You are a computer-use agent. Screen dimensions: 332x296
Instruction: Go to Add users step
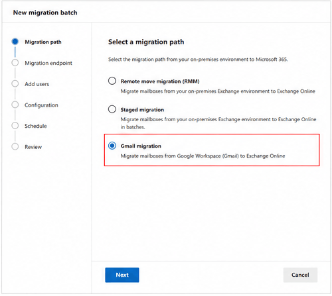(37, 84)
